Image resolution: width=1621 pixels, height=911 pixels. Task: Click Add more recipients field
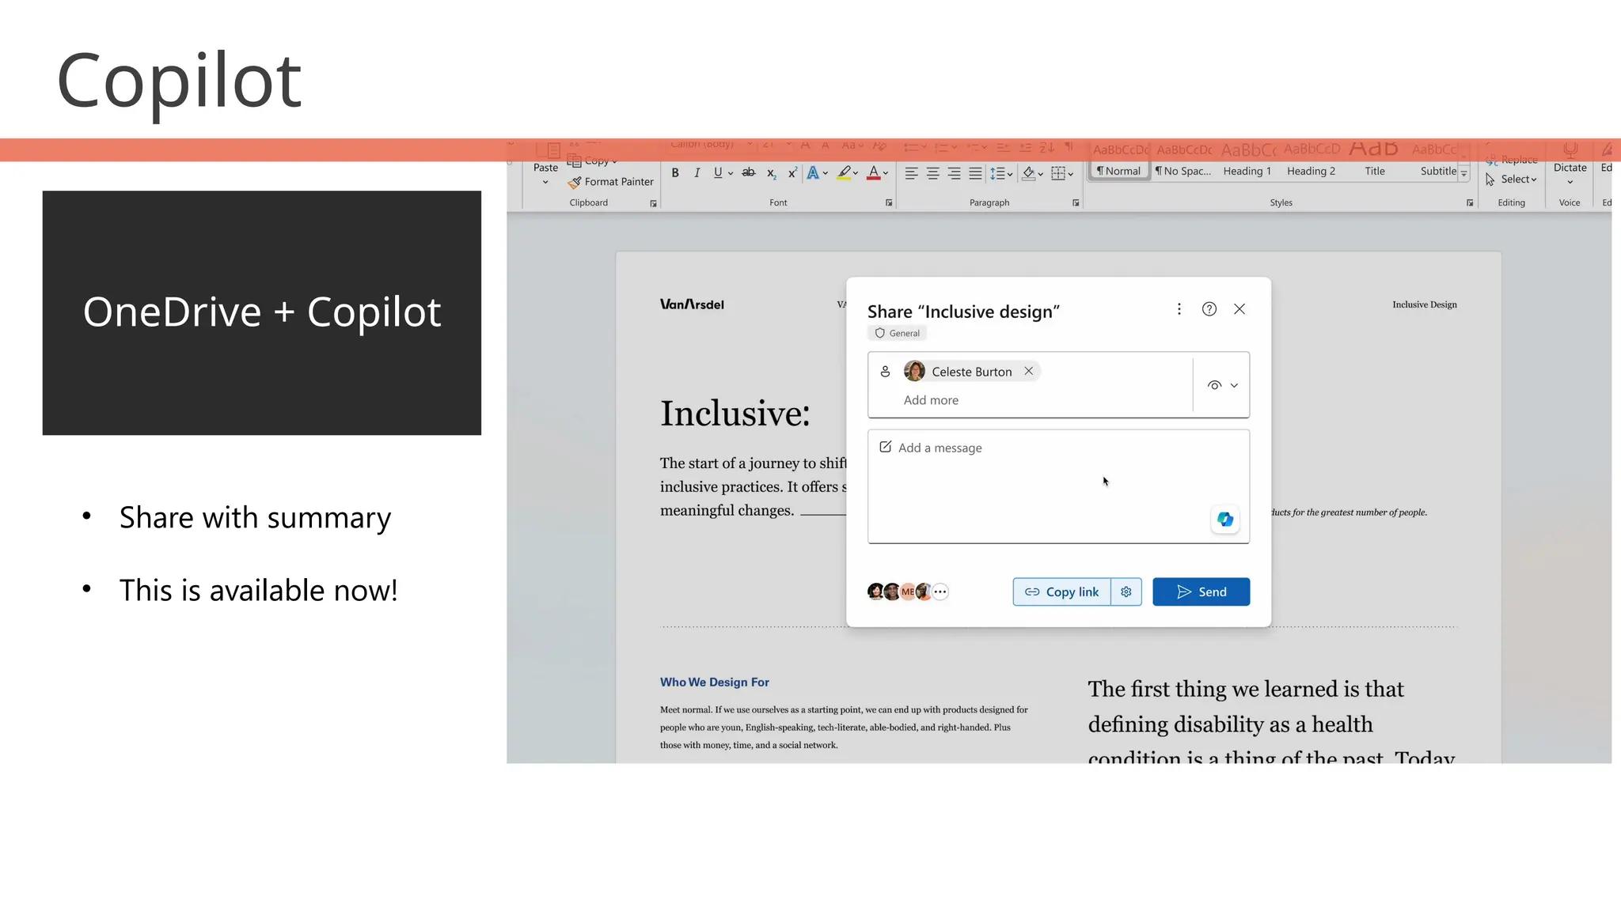point(931,400)
